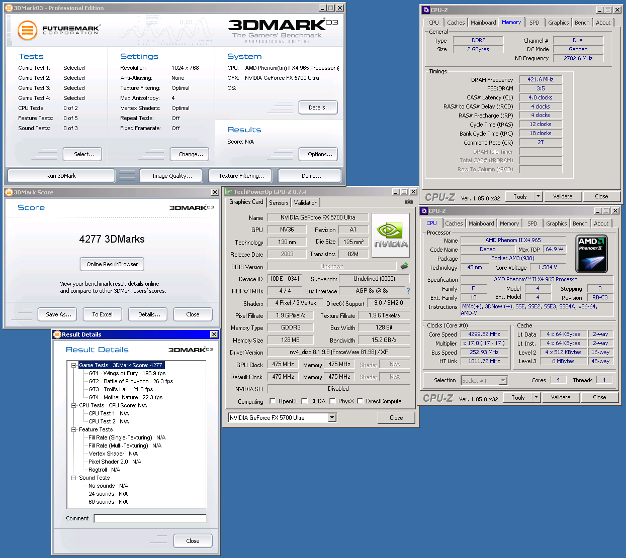The height and width of the screenshot is (558, 626).
Task: Click the Comment text field
Action: [150, 518]
